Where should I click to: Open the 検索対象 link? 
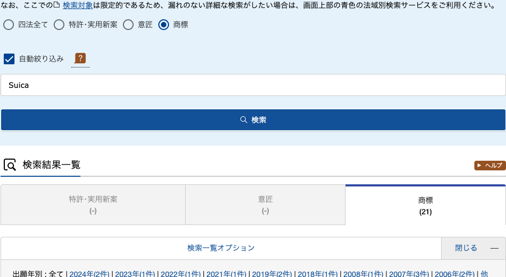tap(78, 6)
